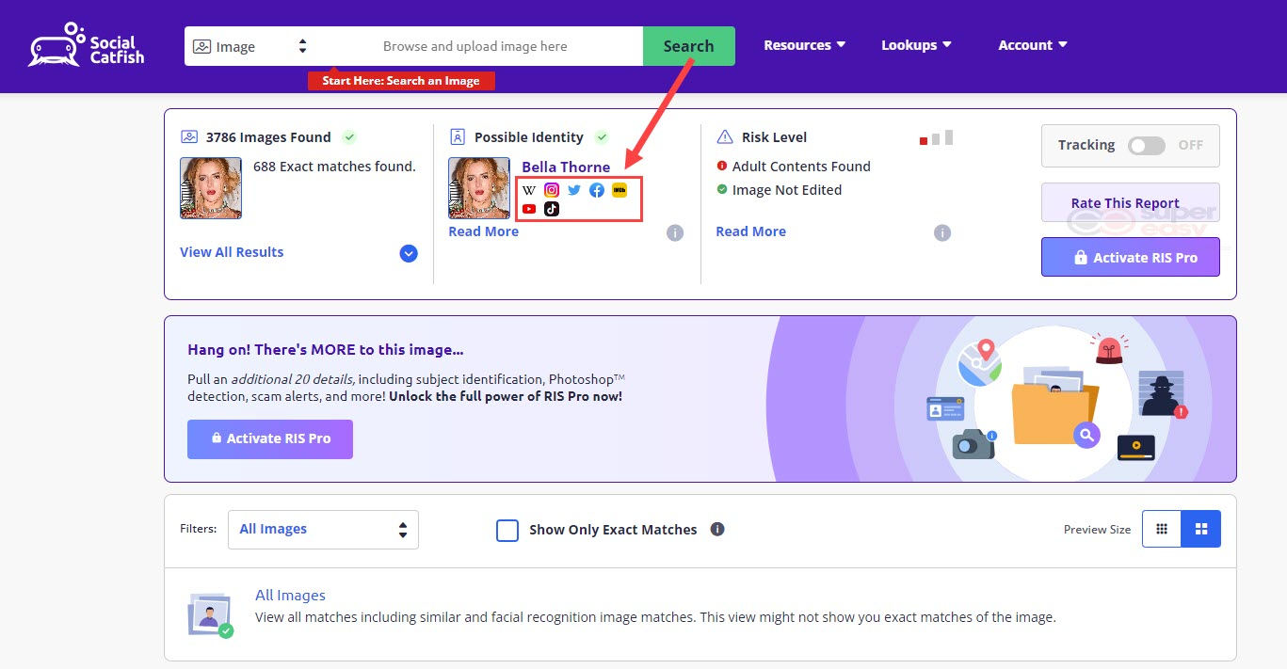Expand the View All Results chevron
Screen dimensions: 1287x669
coord(409,253)
